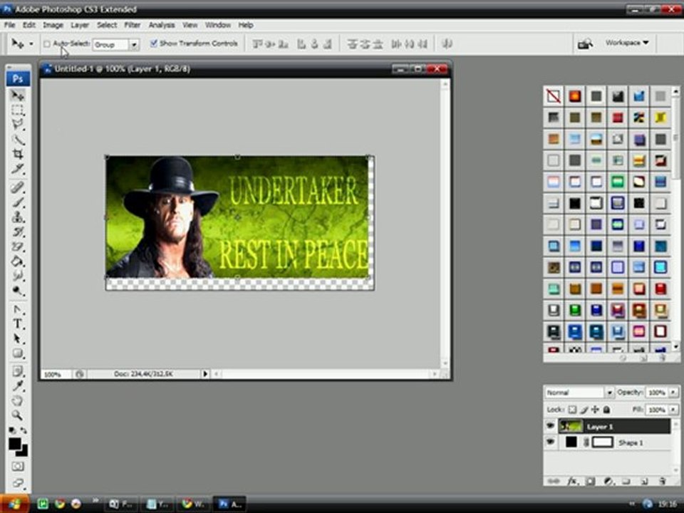Screen dimensions: 684x513
Task: Click the Auto-Align Layers icon in options bar
Action: [x=447, y=43]
